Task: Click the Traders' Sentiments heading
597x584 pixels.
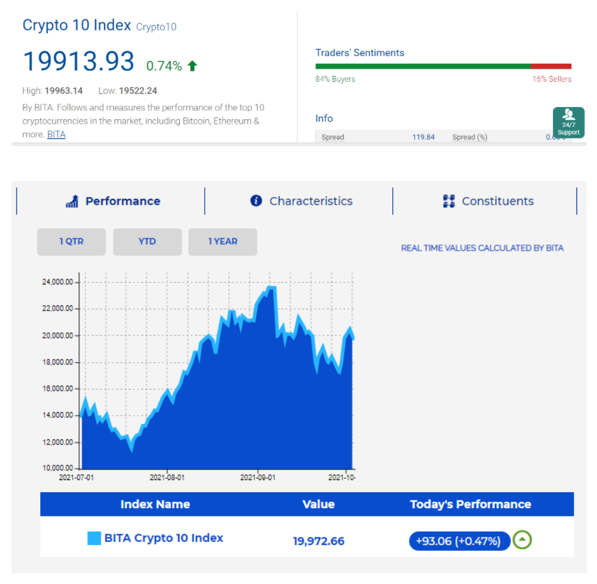Action: point(360,52)
